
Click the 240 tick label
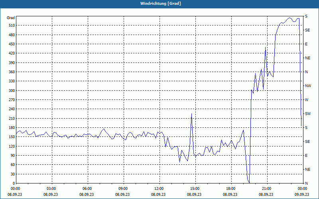pyautogui.click(x=12, y=109)
